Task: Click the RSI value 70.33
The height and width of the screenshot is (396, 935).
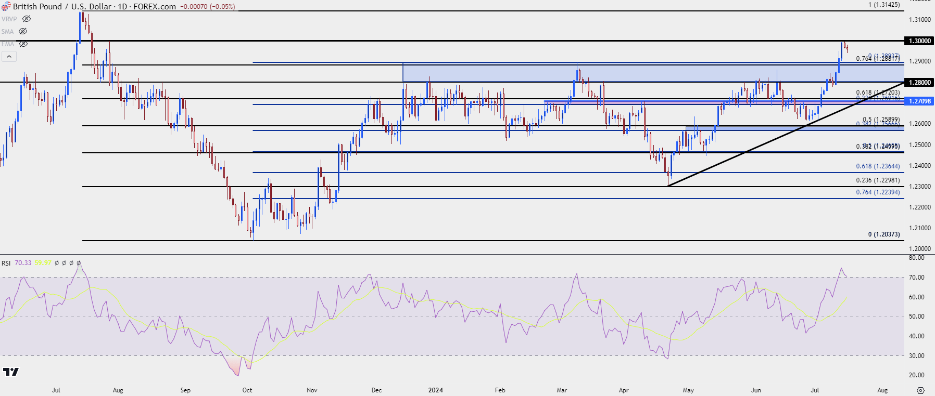Action: click(x=23, y=263)
